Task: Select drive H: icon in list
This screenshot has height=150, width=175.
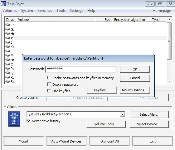Action: coord(8,33)
